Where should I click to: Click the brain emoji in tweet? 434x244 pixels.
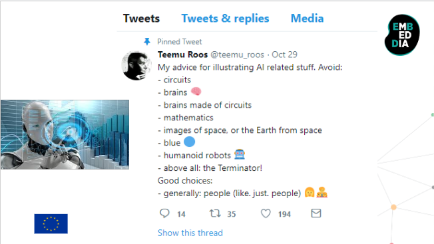click(196, 91)
